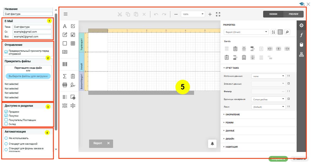312x163 pixels.
Task: Click the Тема email subject field
Action: point(32,27)
